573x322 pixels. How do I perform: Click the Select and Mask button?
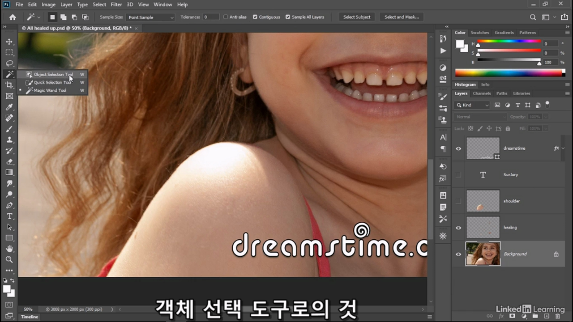coord(402,17)
